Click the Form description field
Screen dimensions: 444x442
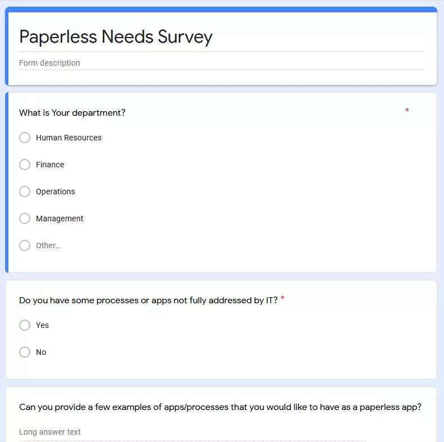tap(221, 63)
